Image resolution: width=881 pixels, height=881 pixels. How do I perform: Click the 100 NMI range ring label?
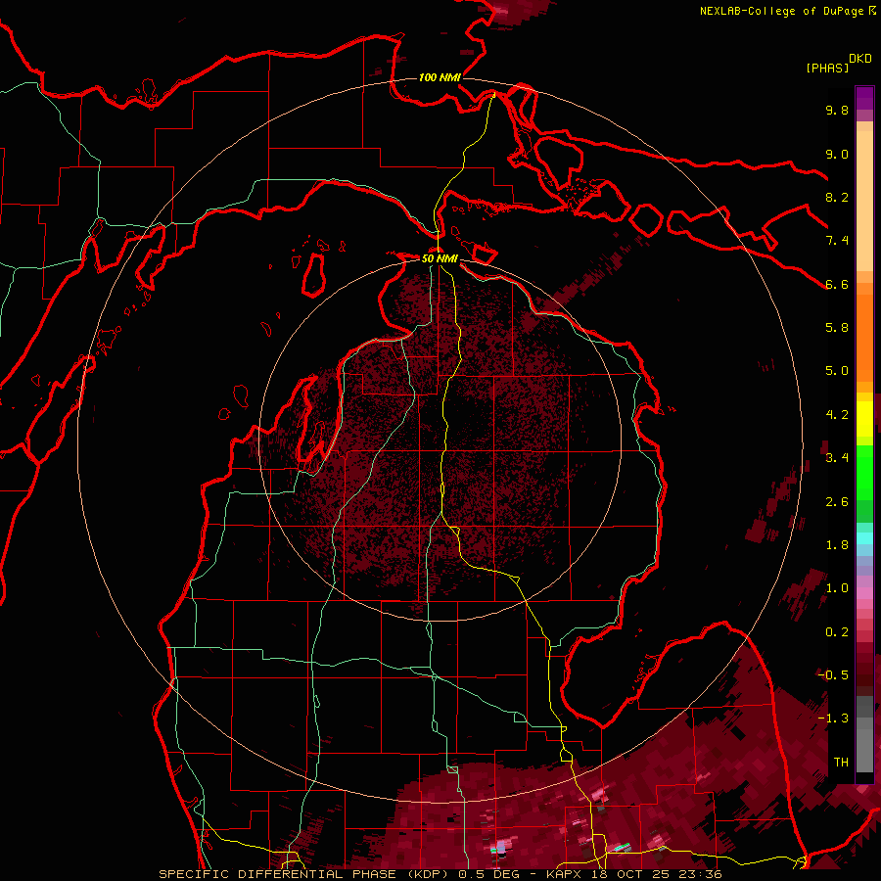point(440,77)
